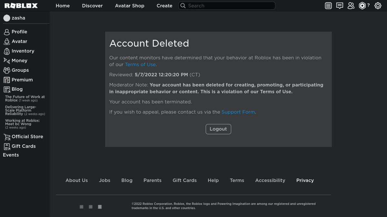Open blog post The Future of Work at Roblox

[x=25, y=98]
